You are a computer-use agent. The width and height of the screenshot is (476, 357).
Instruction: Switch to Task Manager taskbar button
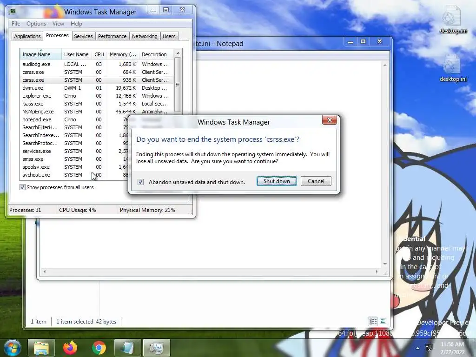[156, 348]
